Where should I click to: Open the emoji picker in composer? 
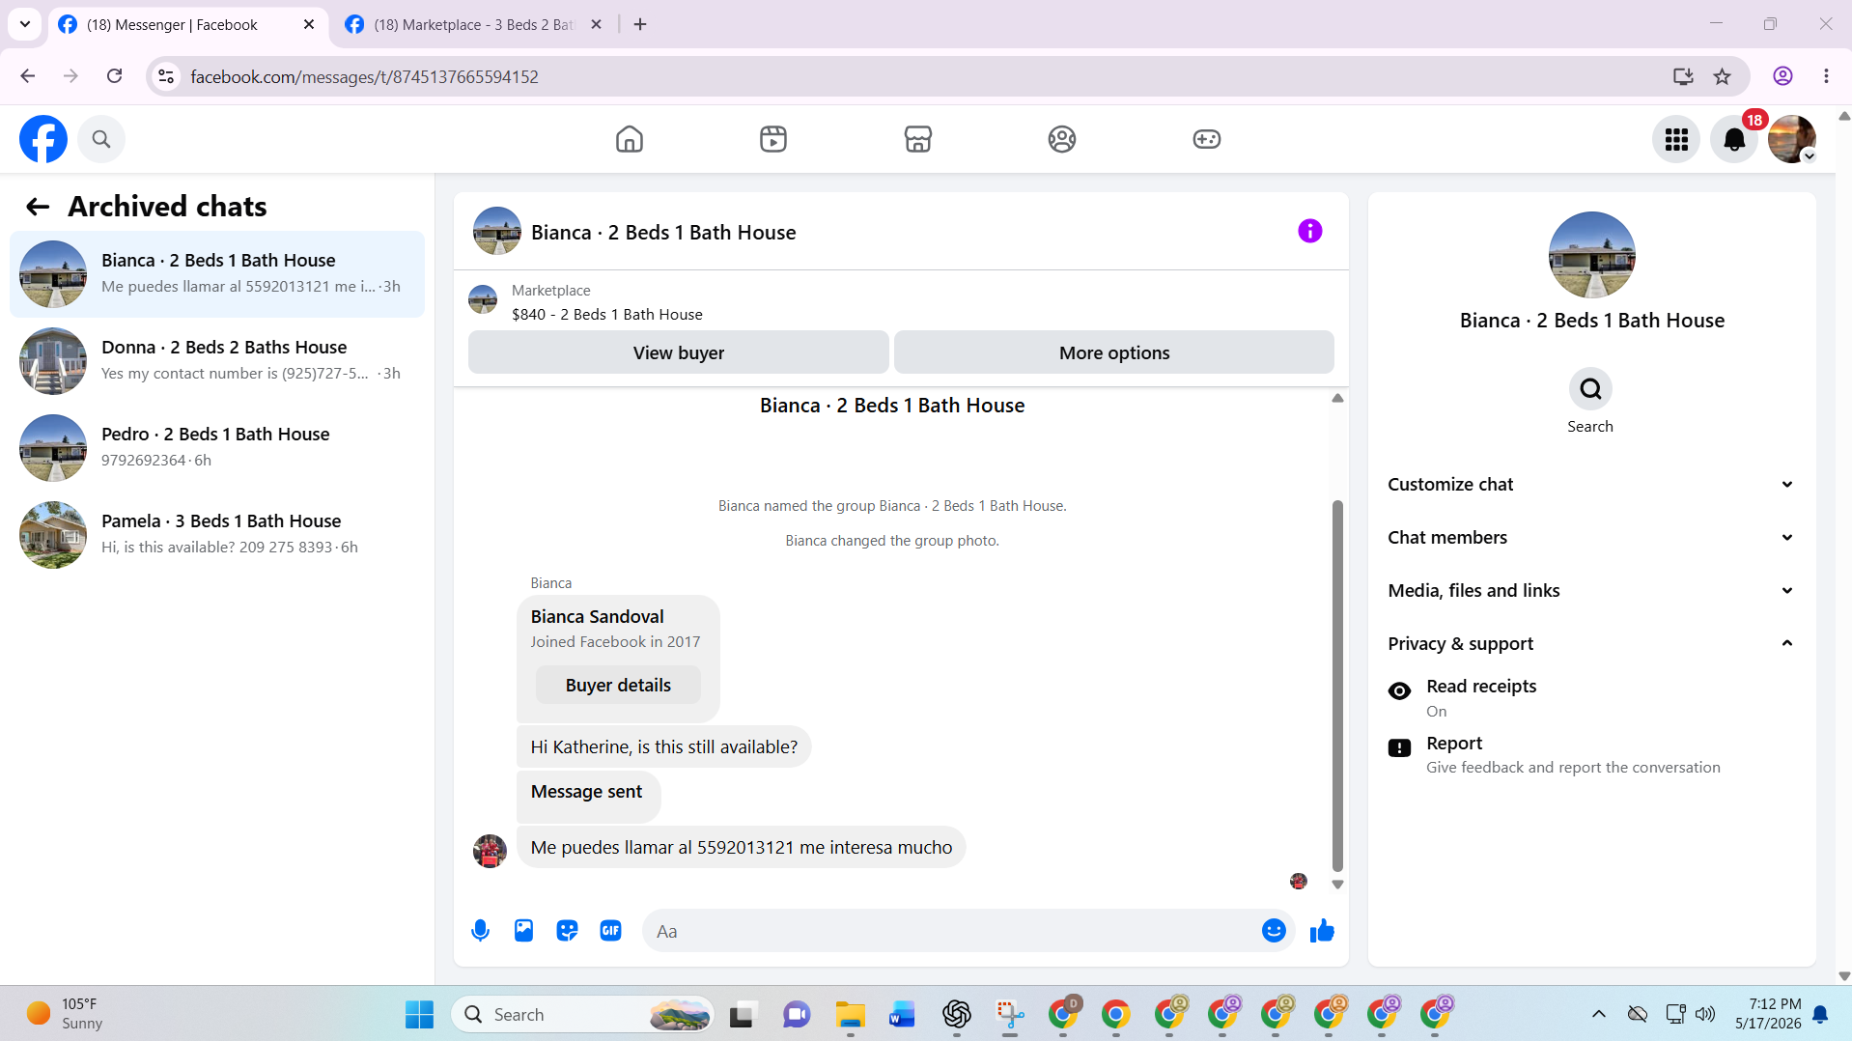click(x=1274, y=930)
